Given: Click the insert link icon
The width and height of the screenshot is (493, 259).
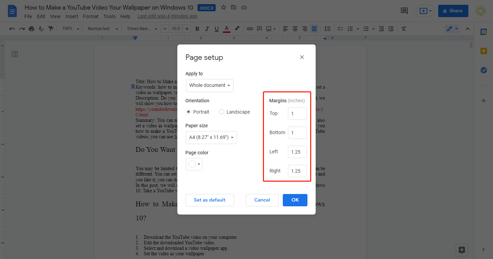Looking at the screenshot, I should [x=250, y=29].
